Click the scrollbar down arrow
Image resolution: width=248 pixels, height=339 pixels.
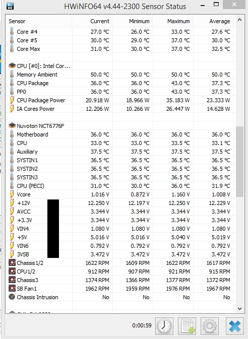[239, 309]
